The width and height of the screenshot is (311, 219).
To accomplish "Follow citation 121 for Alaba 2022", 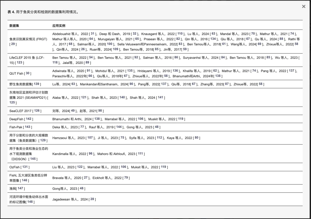I will coord(84,97).
